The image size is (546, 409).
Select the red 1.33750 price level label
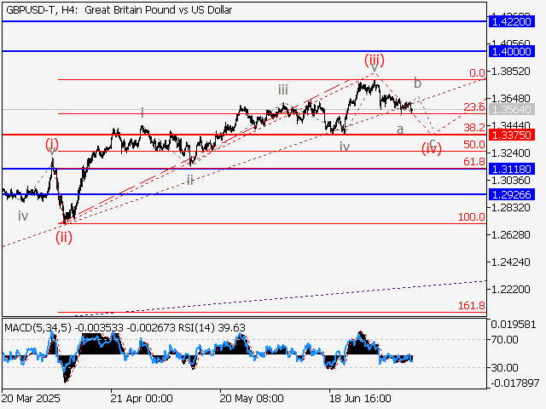coord(513,135)
